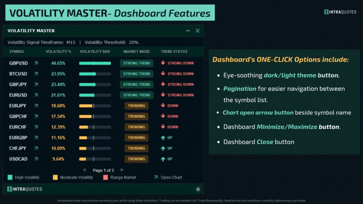Click STRONG TREND badge in GBPUSD row
This screenshot has height=204, width=363.
(137, 63)
